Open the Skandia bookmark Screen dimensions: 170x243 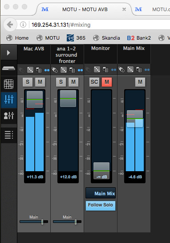pyautogui.click(x=106, y=38)
